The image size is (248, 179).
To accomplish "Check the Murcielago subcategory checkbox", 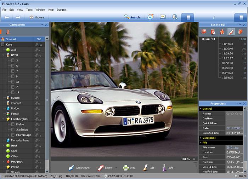I will click(x=13, y=135).
